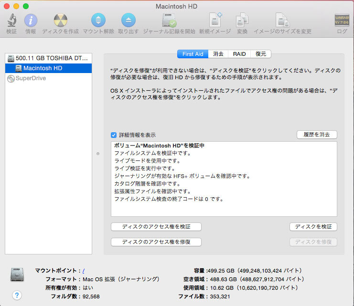Viewport: 354px width, 306px height.
Task: Open the mount point link "/"
Action: click(x=84, y=271)
